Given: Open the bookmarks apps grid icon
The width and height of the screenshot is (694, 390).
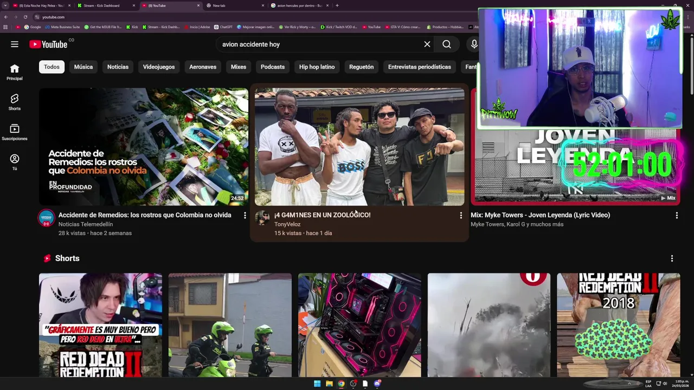Looking at the screenshot, I should [x=5, y=27].
